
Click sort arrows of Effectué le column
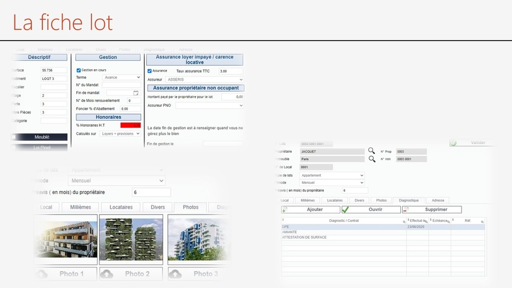pos(408,219)
